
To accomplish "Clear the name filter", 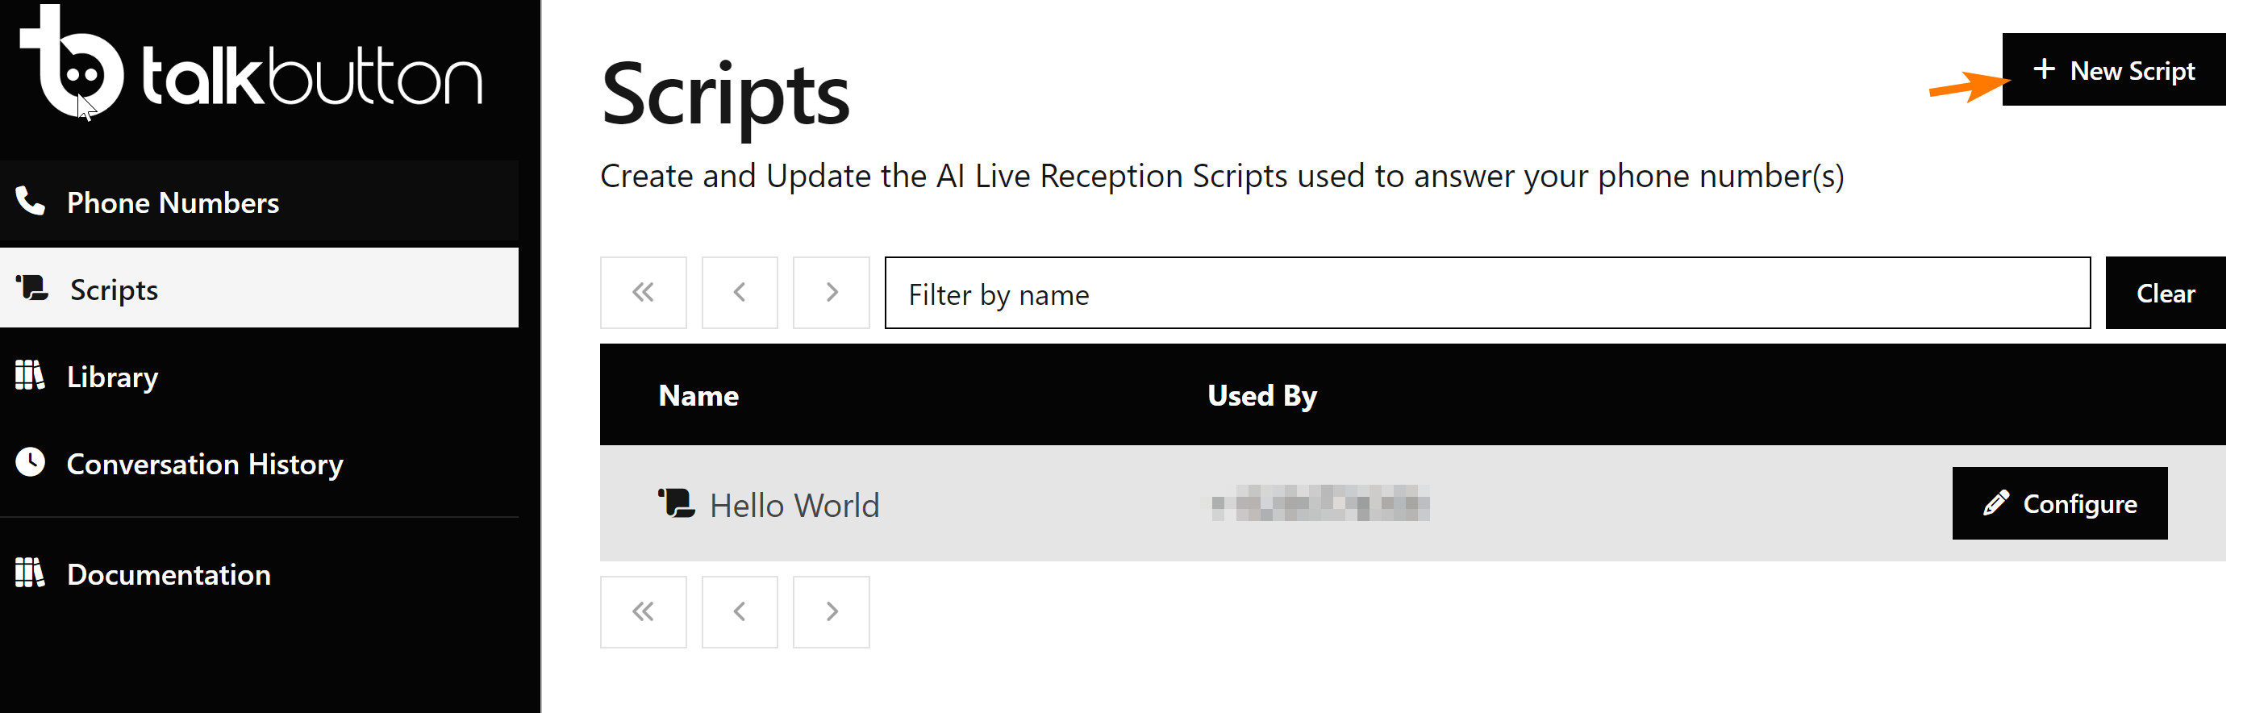I will (x=2166, y=293).
